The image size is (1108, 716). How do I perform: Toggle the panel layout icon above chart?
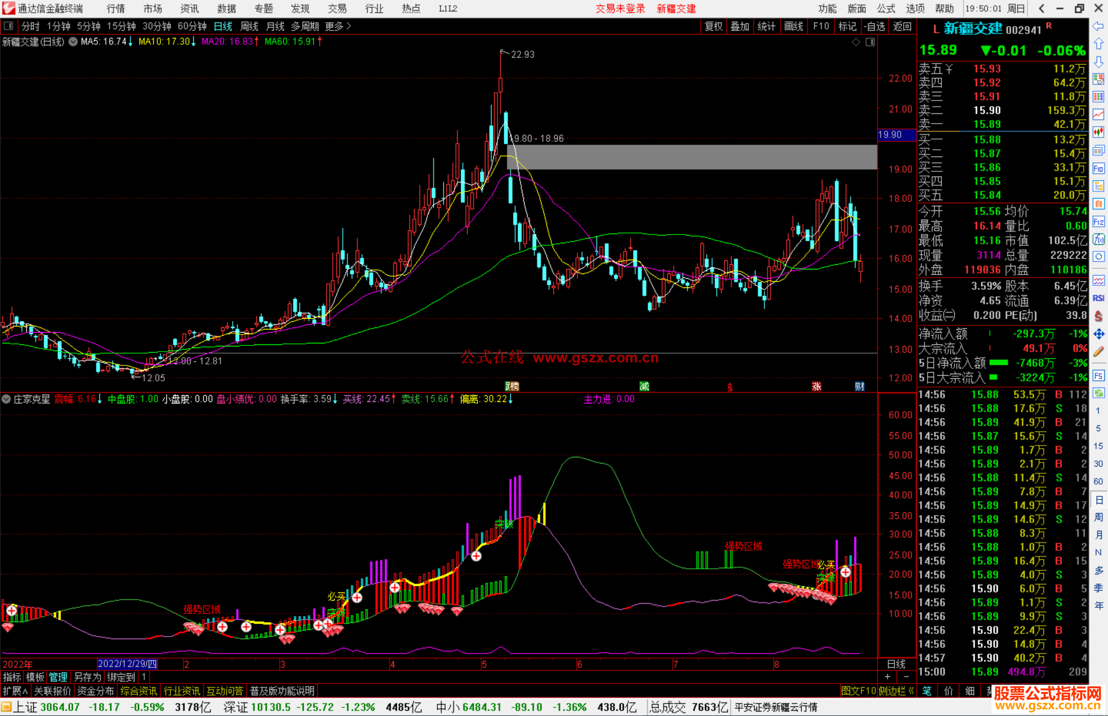click(x=870, y=42)
